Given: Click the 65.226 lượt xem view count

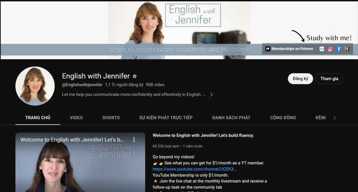Looking at the screenshot, I should click(166, 146).
